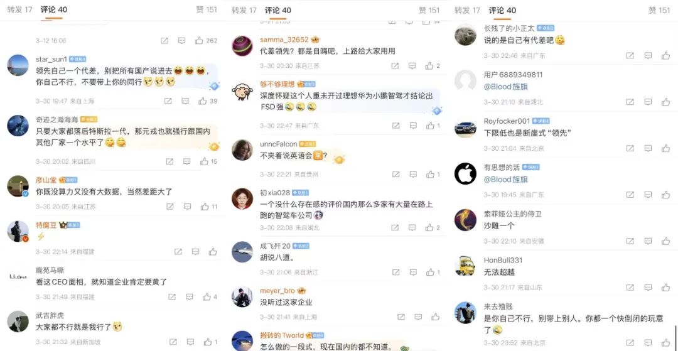Open the @Blood旌旗 mention under 用户6889349811
The height and width of the screenshot is (351, 678).
point(506,87)
